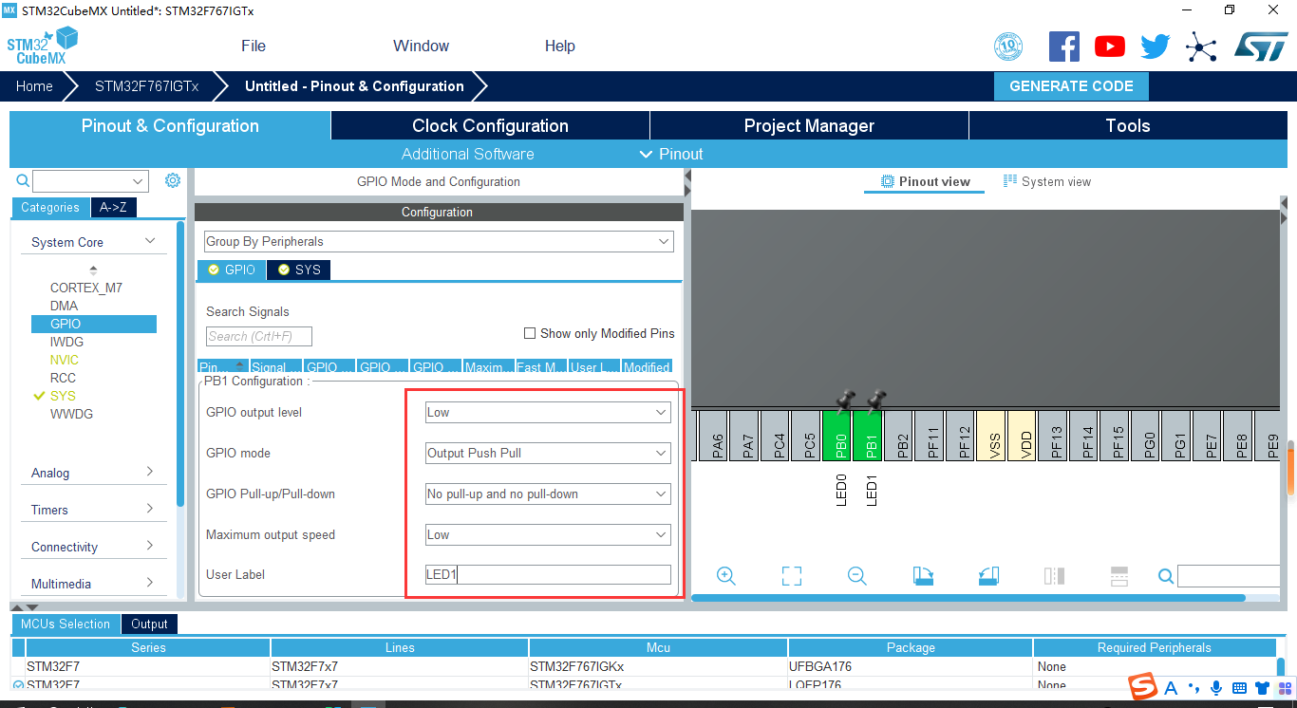Toggle Sogou punctuation mode
The height and width of the screenshot is (708, 1297).
(x=1194, y=689)
